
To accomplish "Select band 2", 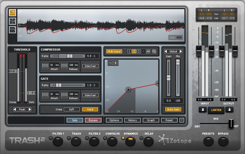I will click(134, 51).
